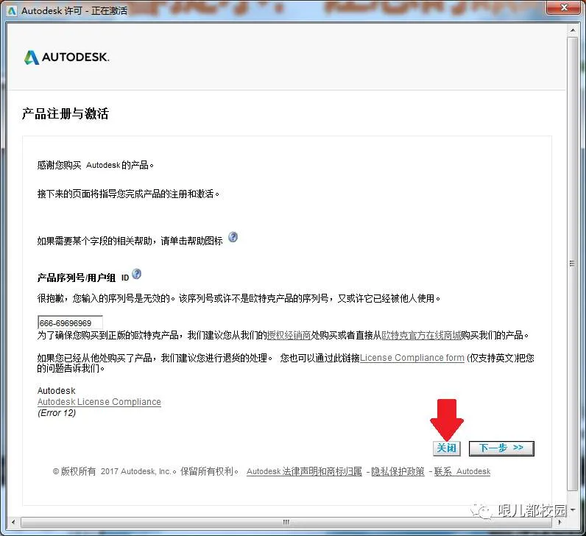Click the 版权所有 2017 Autodesk, Inc. text

point(114,471)
